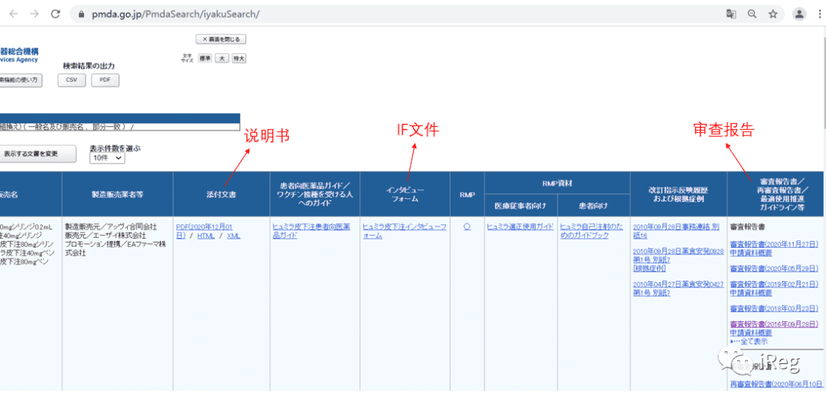The height and width of the screenshot is (400, 826).
Task: Open 申請資料概要 under the 2020年11月27日 report
Action: coord(751,253)
